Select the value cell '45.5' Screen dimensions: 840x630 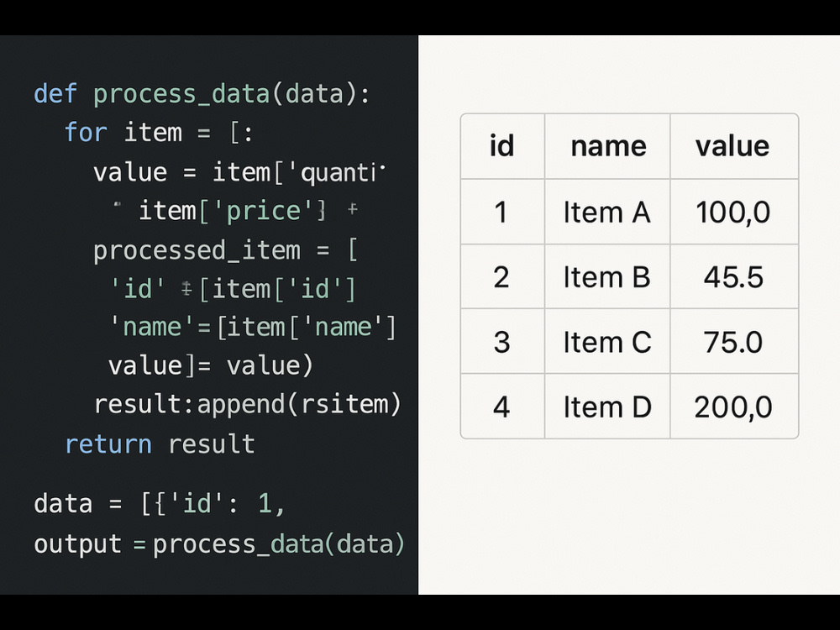point(734,276)
